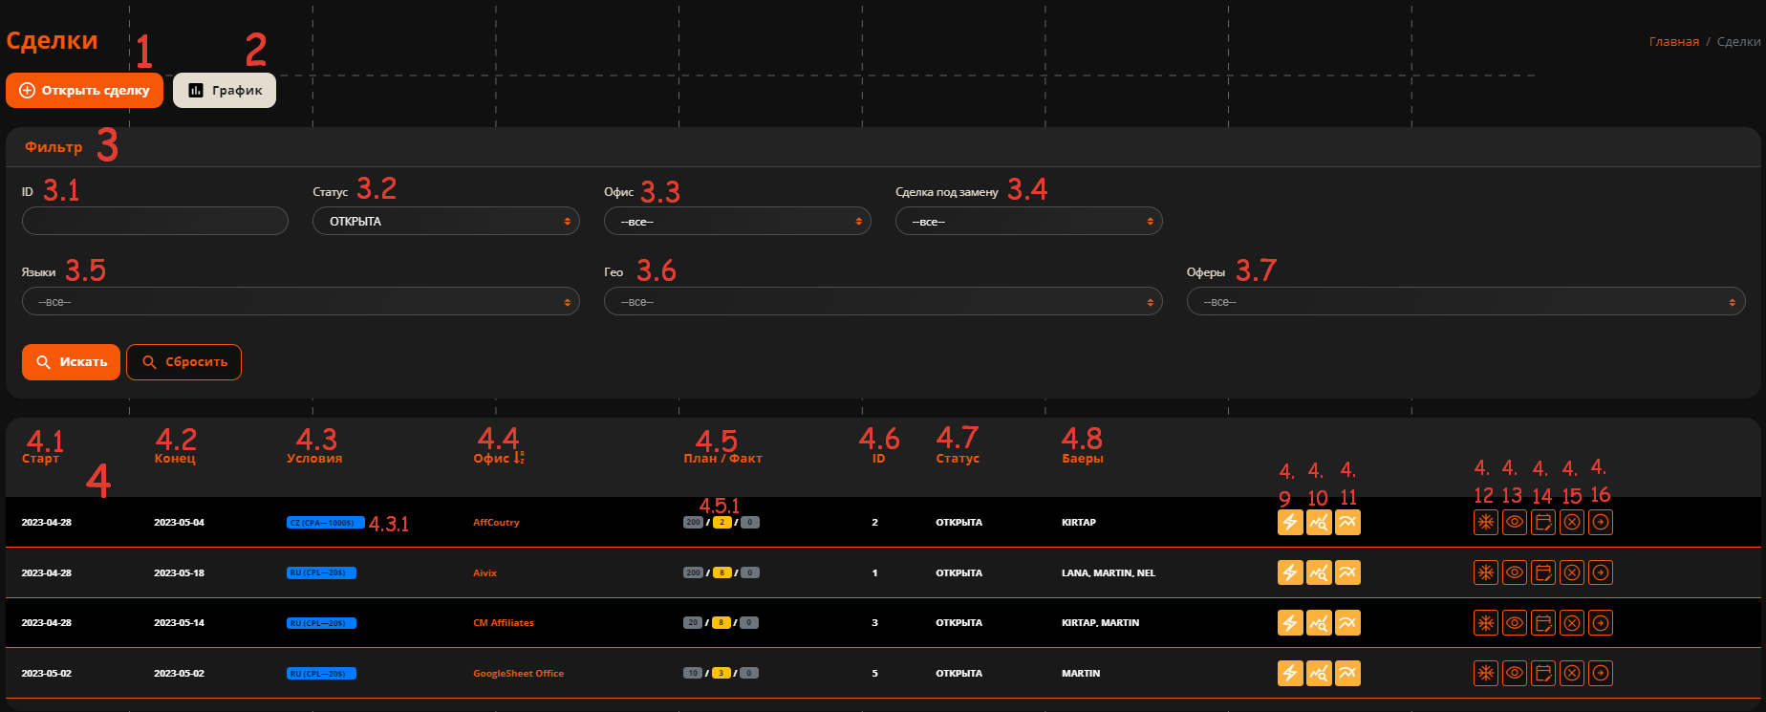Click trend lines icon in CM Affiliates row

pos(1347,623)
